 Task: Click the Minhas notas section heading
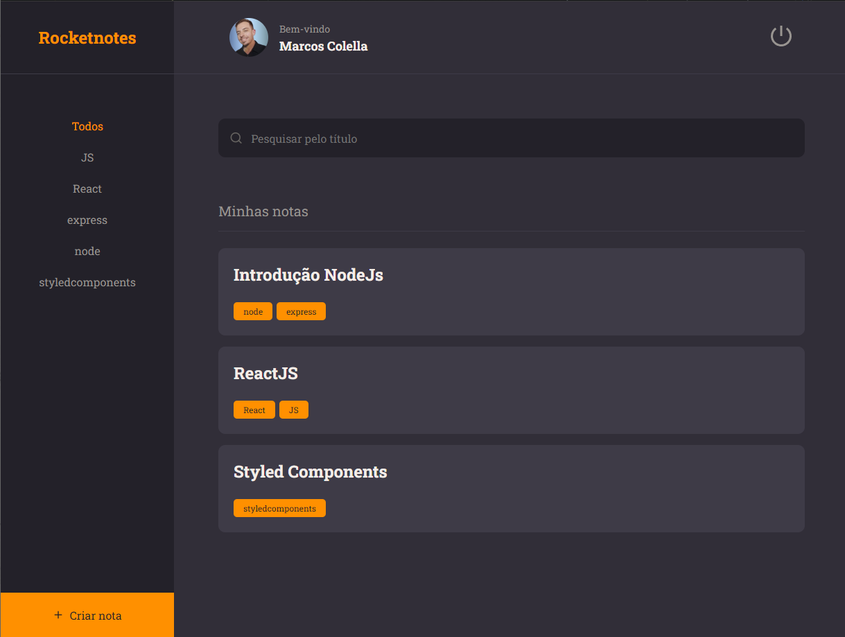coord(263,211)
